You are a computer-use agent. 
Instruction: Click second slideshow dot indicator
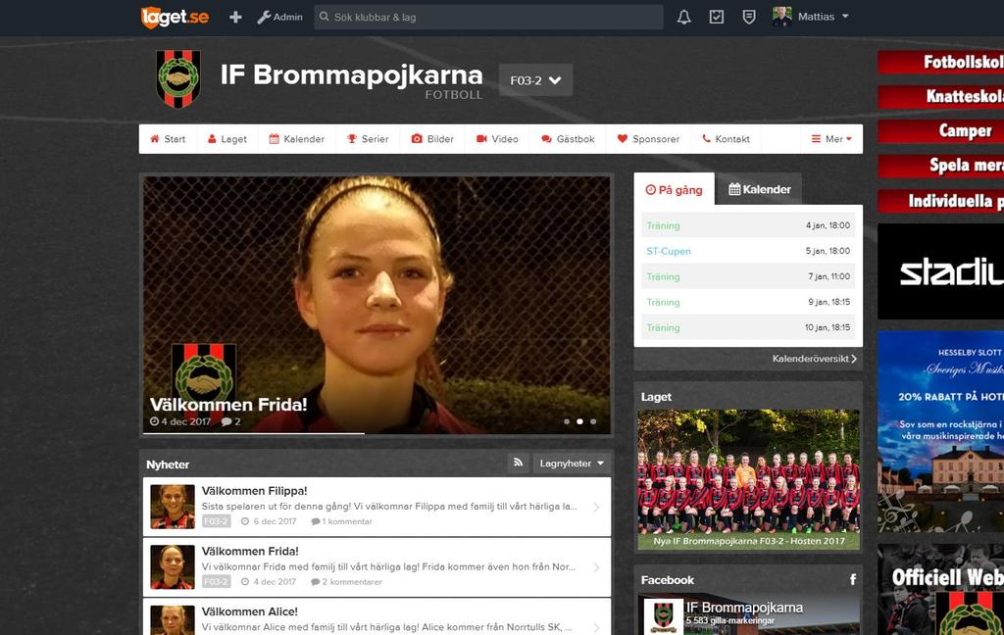[x=579, y=421]
